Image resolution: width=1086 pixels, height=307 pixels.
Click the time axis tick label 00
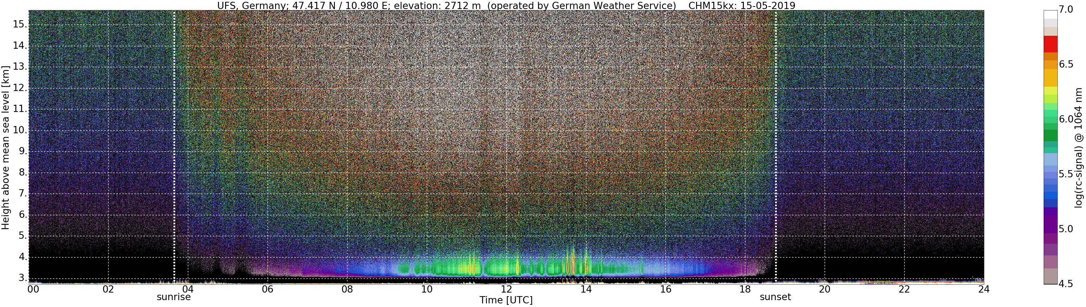(33, 289)
